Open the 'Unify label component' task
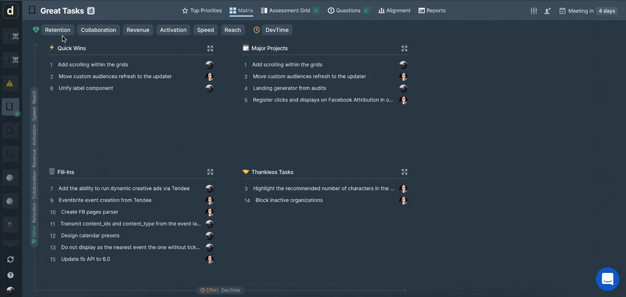This screenshot has height=297, width=626. [86, 88]
